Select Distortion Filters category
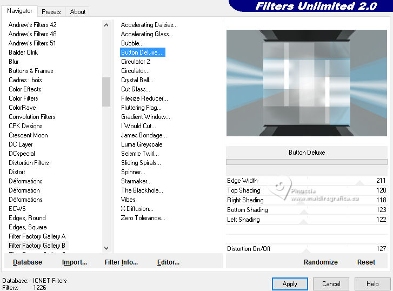Viewport: 393px width, 291px height. [29, 163]
